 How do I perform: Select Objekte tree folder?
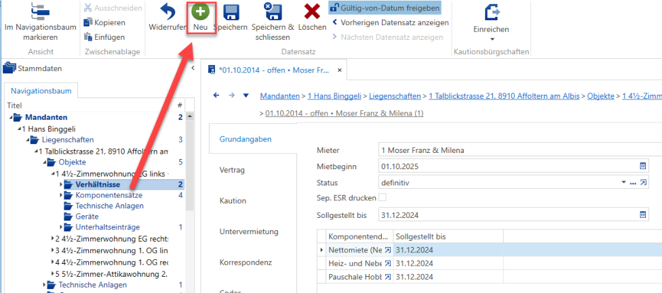pyautogui.click(x=73, y=162)
